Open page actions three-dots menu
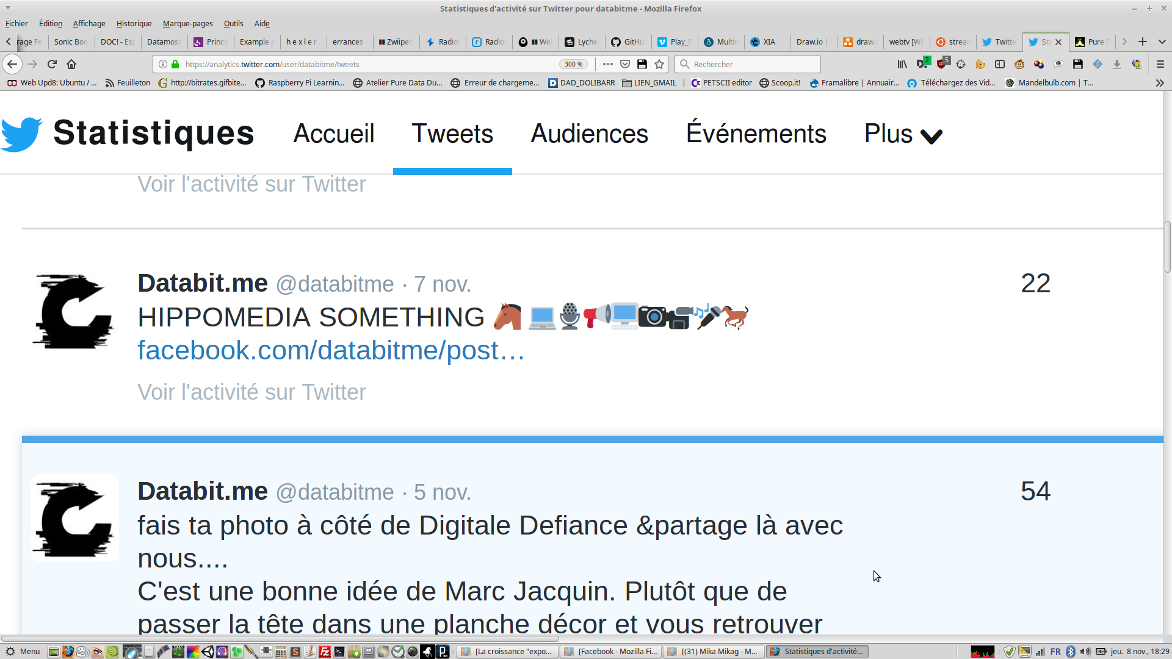The image size is (1172, 659). pos(607,64)
